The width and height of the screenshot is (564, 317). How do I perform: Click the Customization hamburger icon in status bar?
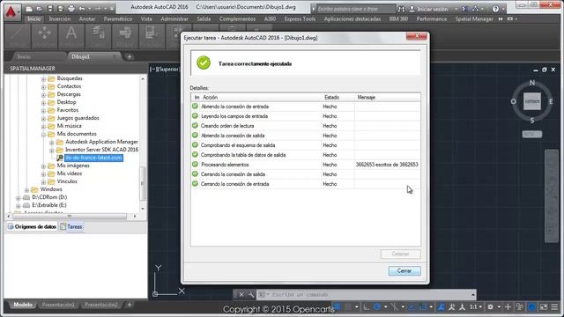point(554,307)
